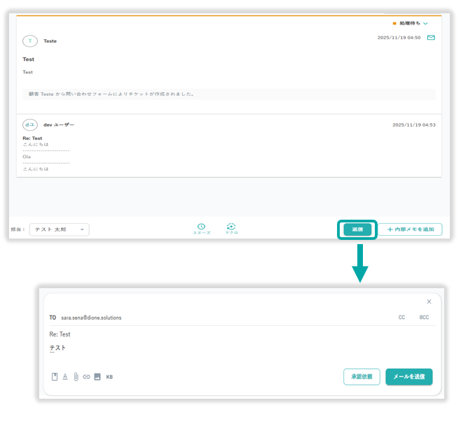Show the CC recipient field
Image resolution: width=461 pixels, height=426 pixels.
401,318
